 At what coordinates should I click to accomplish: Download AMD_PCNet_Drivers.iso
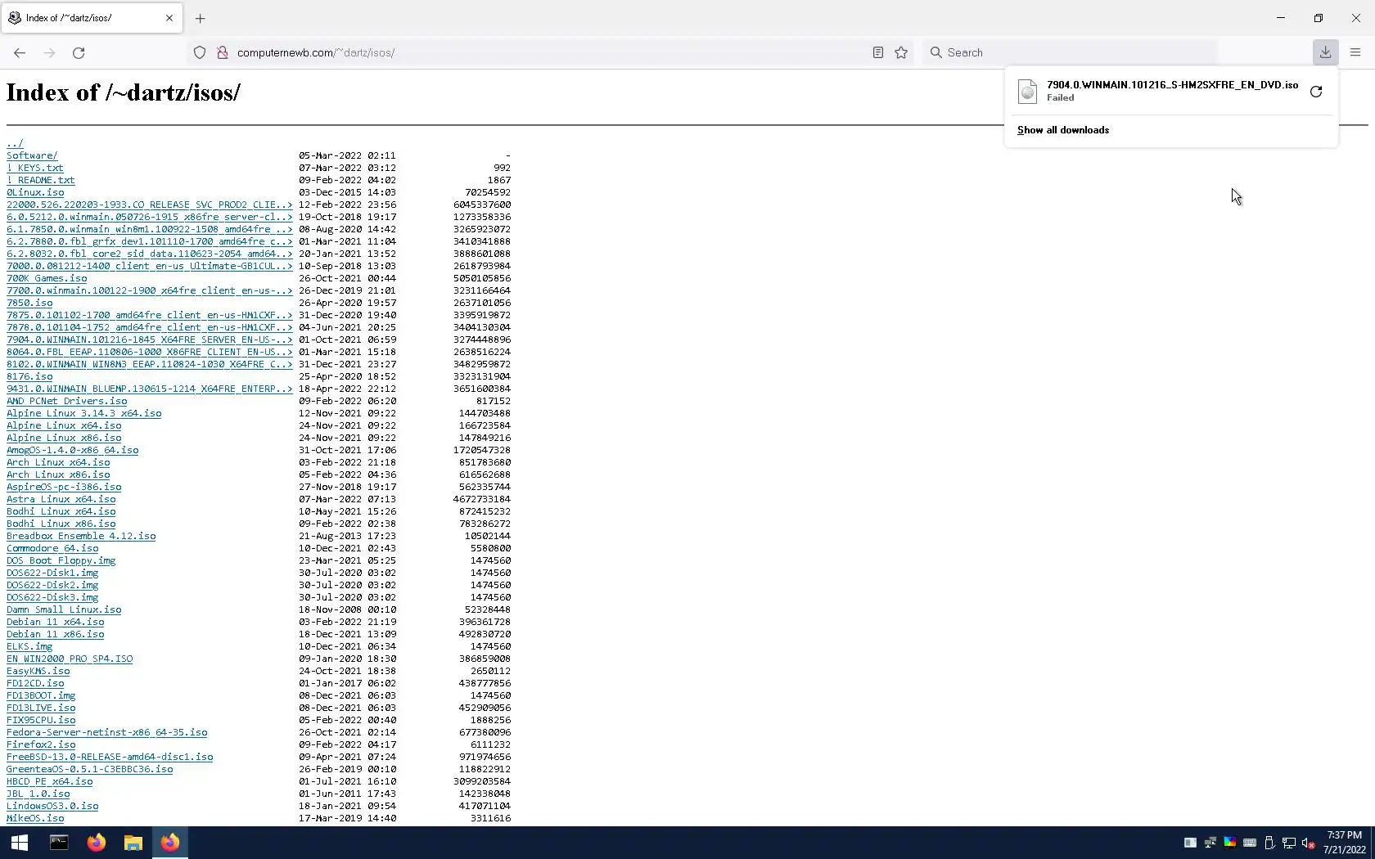pos(67,401)
